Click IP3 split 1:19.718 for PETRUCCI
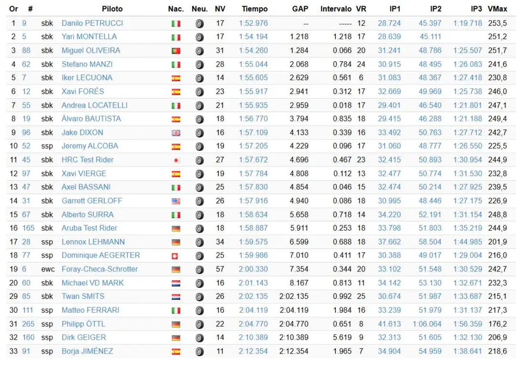This screenshot has height=368, width=516. point(468,23)
